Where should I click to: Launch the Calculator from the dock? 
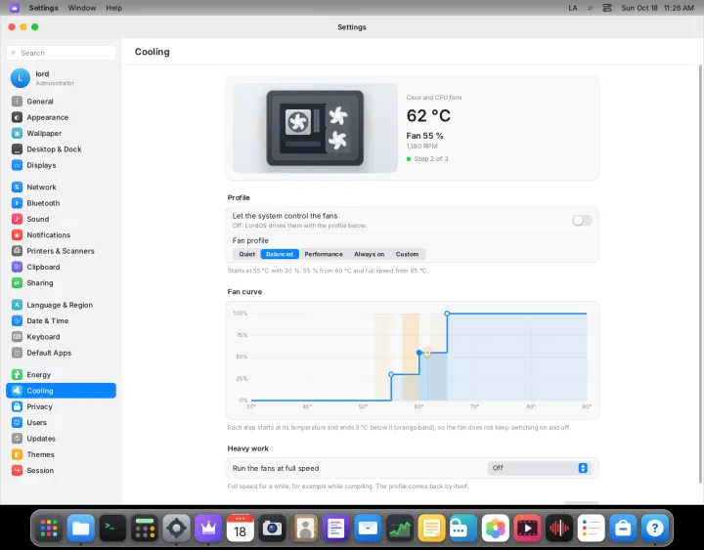tap(145, 528)
